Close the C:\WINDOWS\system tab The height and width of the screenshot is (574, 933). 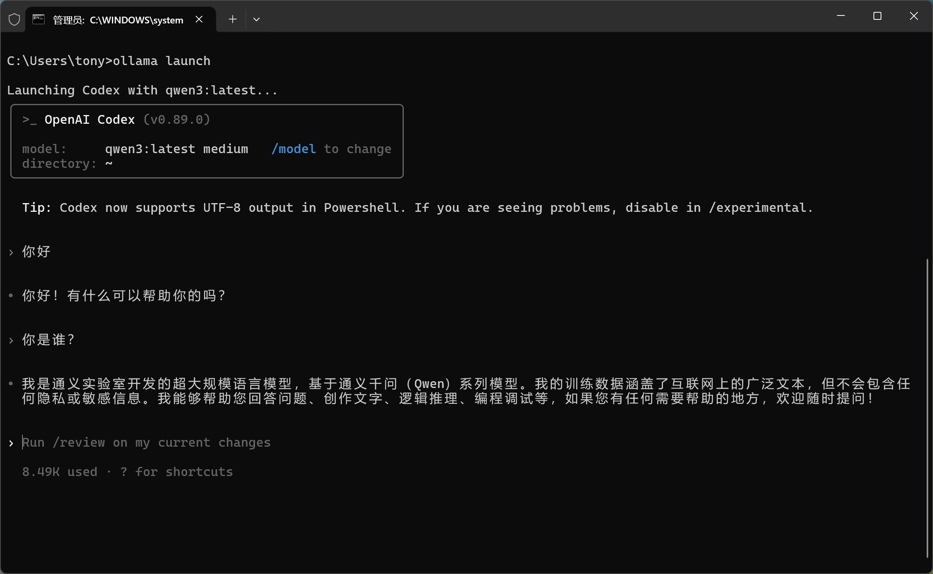pyautogui.click(x=199, y=19)
